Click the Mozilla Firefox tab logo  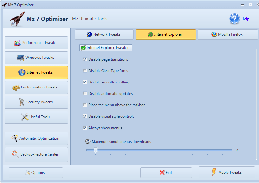214,34
